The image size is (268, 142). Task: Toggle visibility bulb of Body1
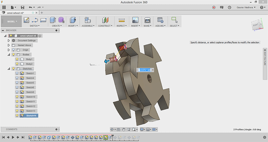pyautogui.click(x=17, y=59)
